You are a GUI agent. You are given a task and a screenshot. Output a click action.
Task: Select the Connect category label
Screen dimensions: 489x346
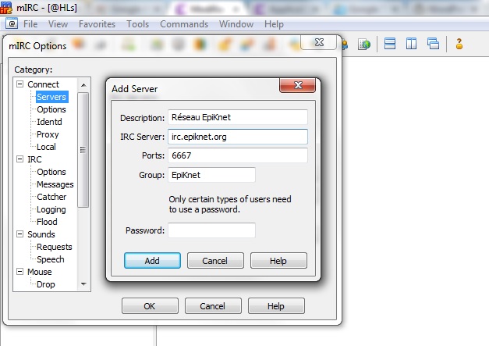pyautogui.click(x=43, y=84)
